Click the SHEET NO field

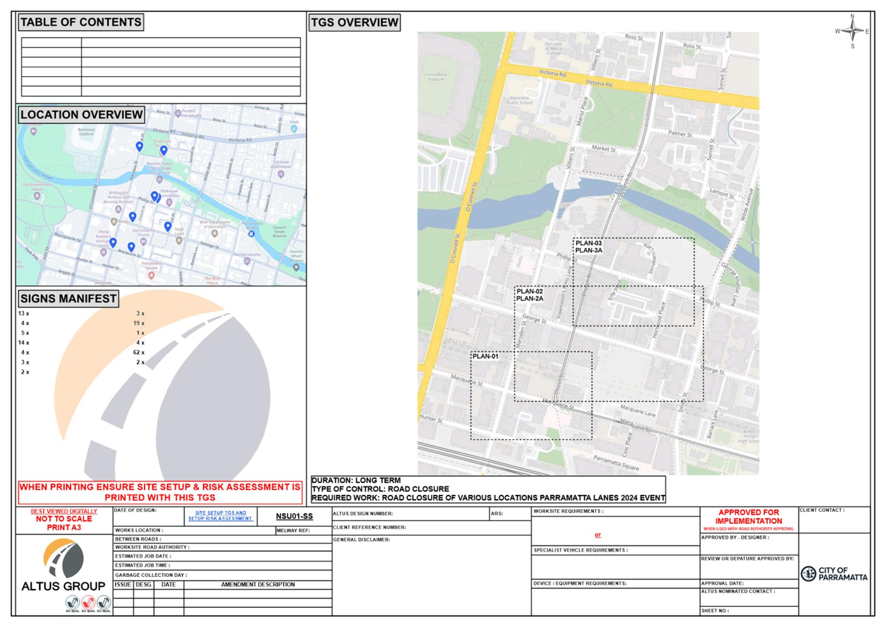click(749, 610)
